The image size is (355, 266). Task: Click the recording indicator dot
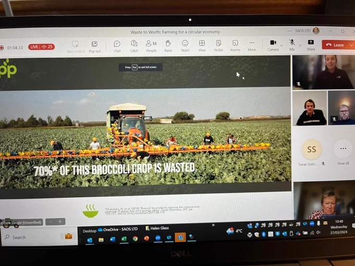tap(2, 48)
